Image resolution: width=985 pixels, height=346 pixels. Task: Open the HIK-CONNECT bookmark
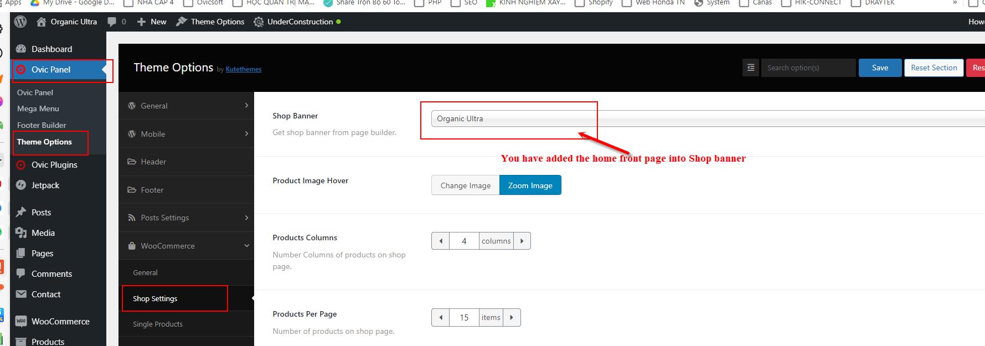point(811,3)
